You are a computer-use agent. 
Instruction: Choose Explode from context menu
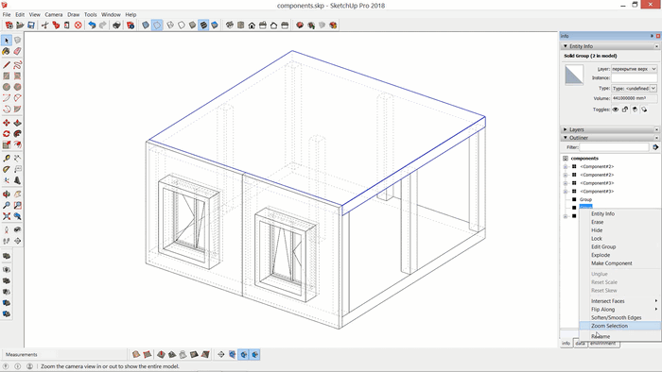pyautogui.click(x=619, y=255)
